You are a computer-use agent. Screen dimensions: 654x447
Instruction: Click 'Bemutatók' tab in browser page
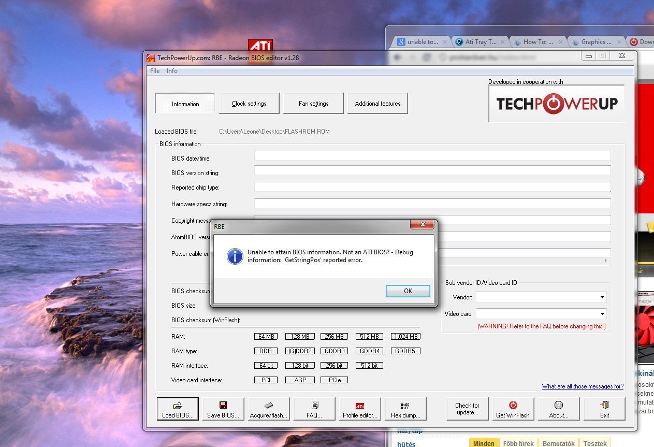tap(558, 443)
